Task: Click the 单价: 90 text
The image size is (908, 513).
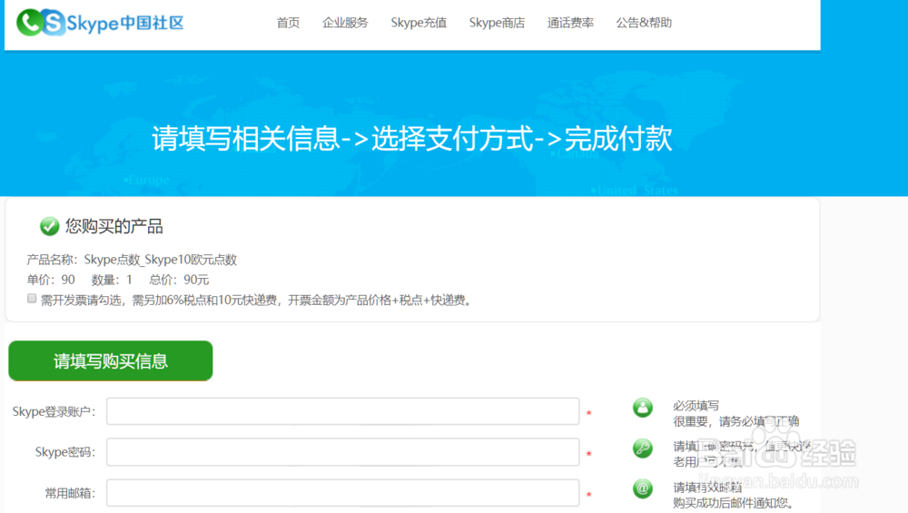Action: point(51,280)
